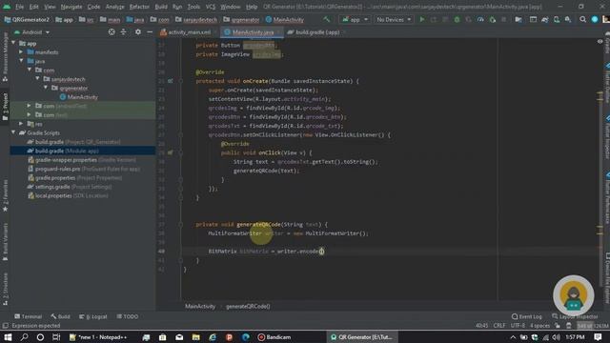
Task: Toggle the Terminal tool window
Action: tap(28, 316)
